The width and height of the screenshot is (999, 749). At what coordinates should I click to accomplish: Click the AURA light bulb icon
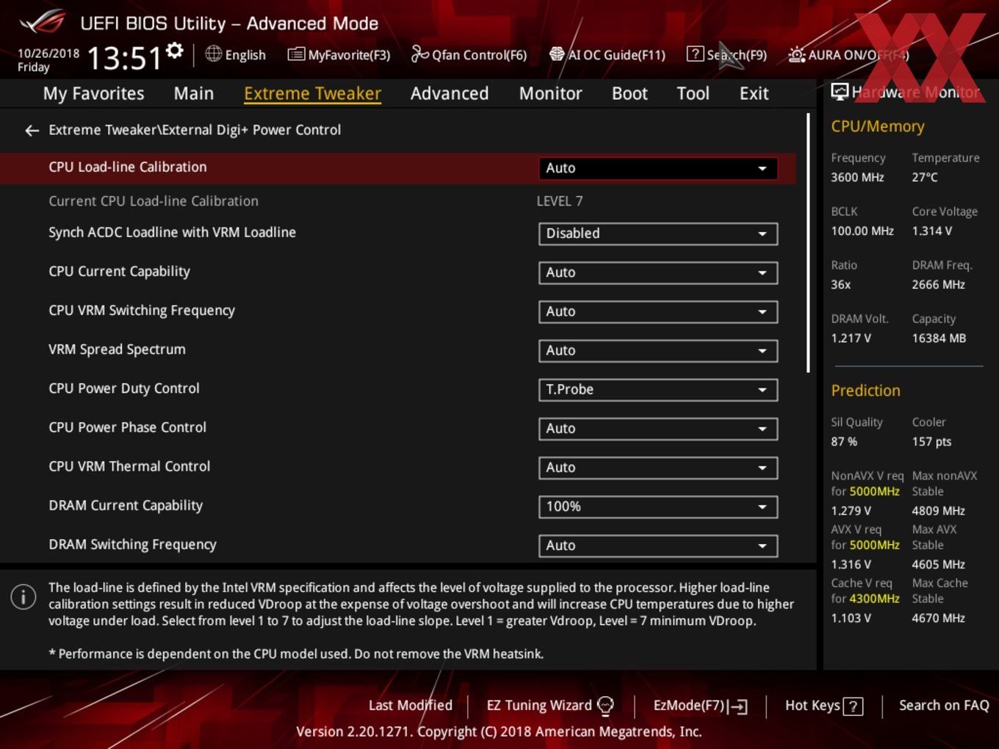tap(796, 54)
